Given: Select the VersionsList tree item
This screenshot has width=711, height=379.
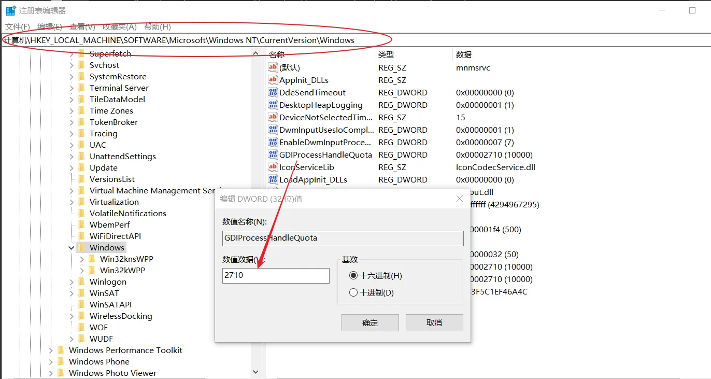Looking at the screenshot, I should pos(112,179).
